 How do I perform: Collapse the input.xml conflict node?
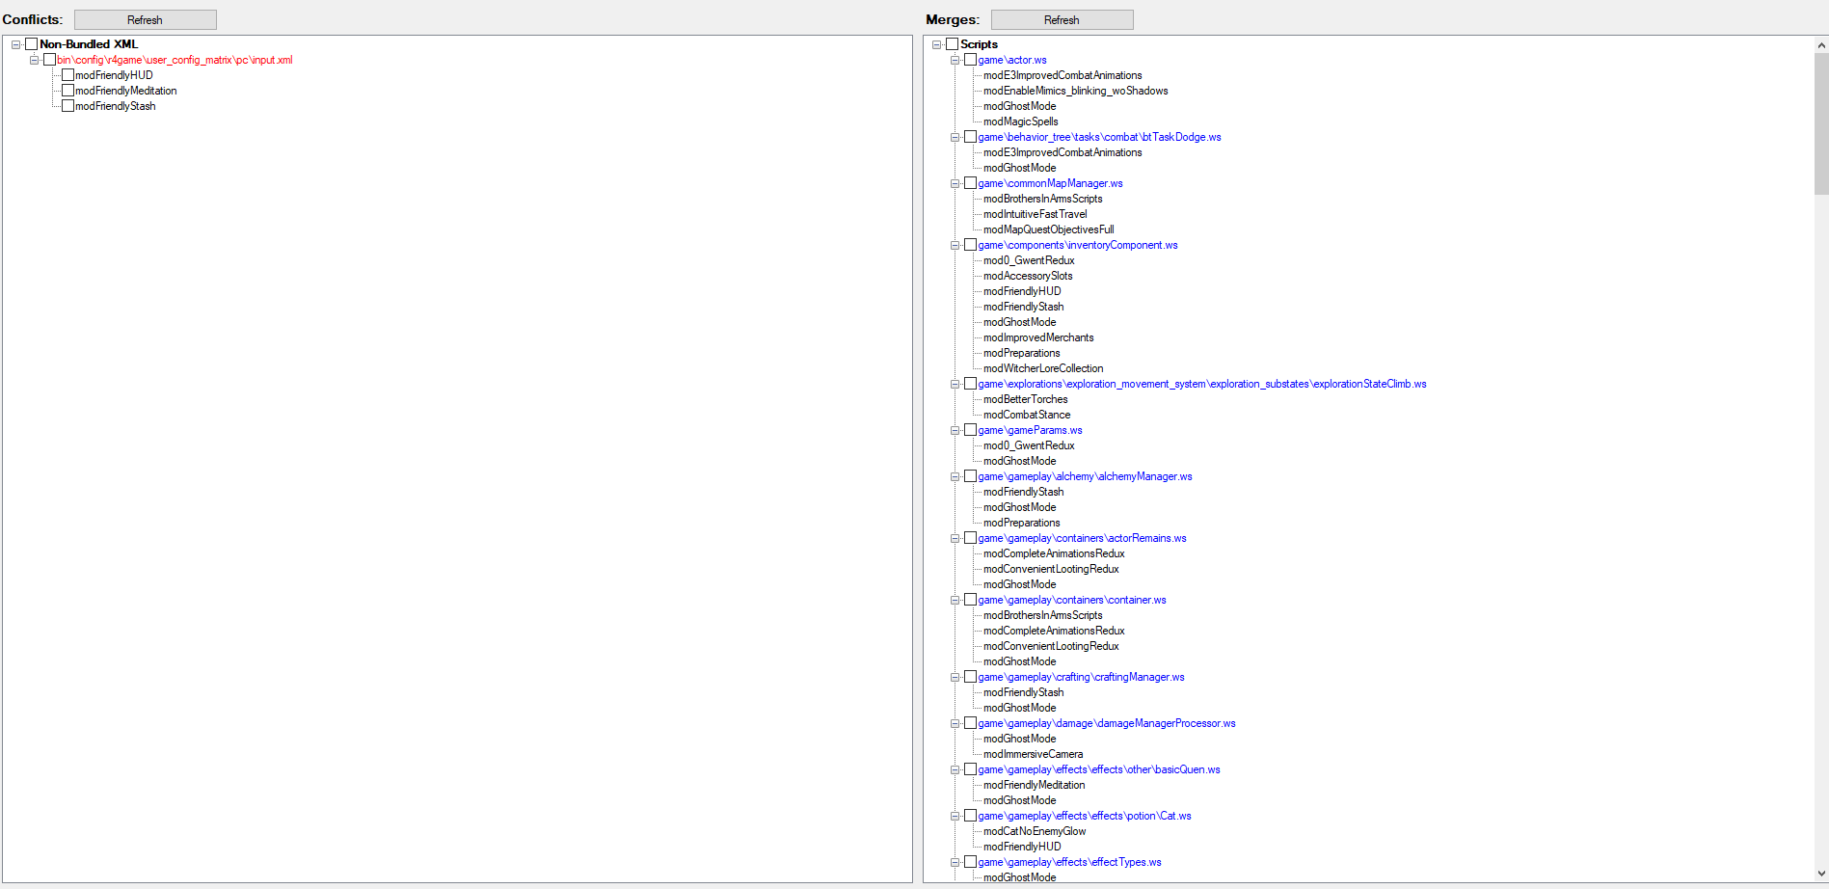[35, 60]
